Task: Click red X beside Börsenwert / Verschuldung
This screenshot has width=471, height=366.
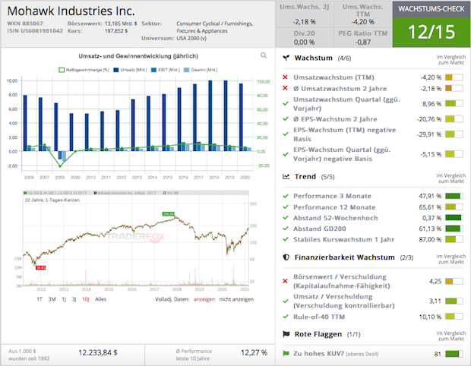Action: click(x=285, y=281)
